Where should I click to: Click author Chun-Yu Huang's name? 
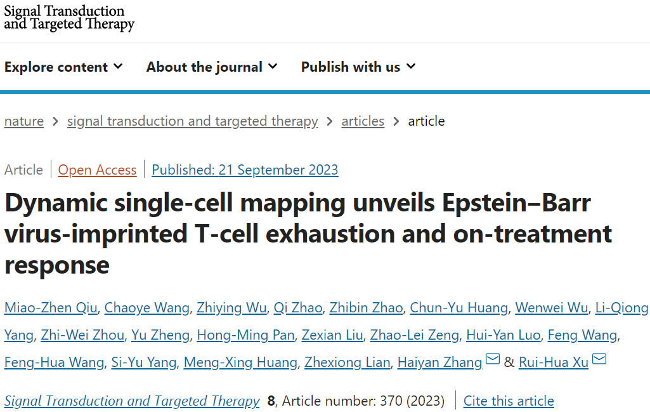[458, 308]
